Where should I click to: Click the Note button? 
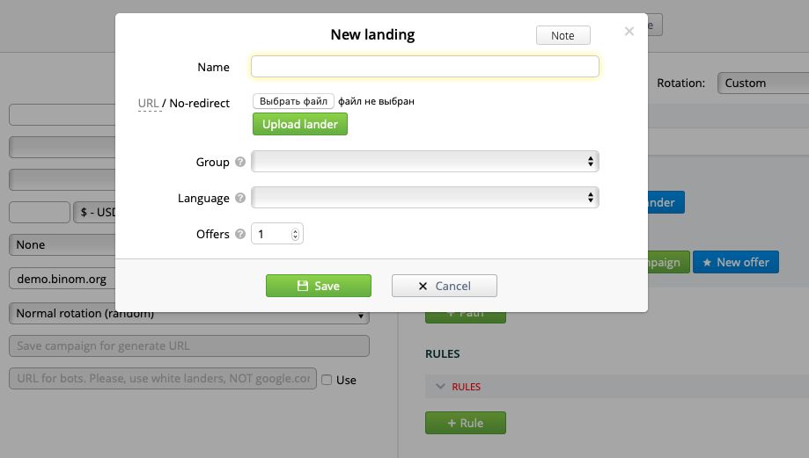coord(563,35)
